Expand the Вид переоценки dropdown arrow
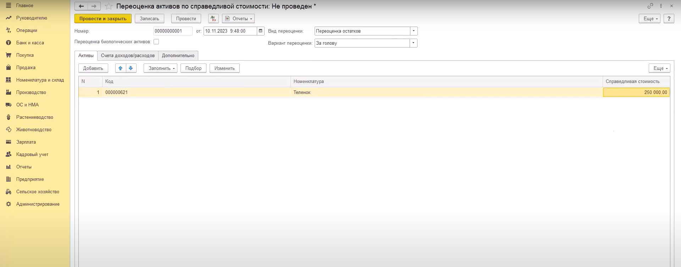This screenshot has height=267, width=681. [414, 31]
